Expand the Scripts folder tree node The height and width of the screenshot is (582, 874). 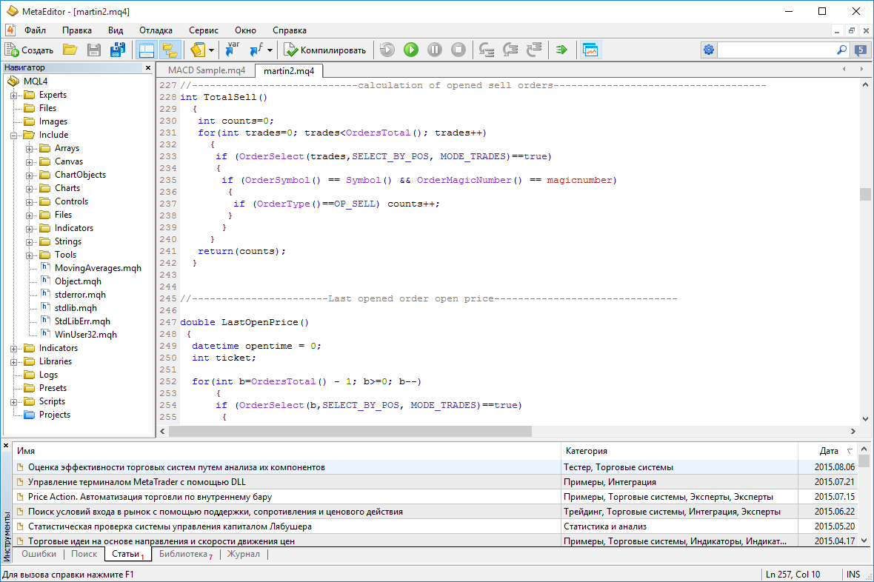click(x=14, y=401)
